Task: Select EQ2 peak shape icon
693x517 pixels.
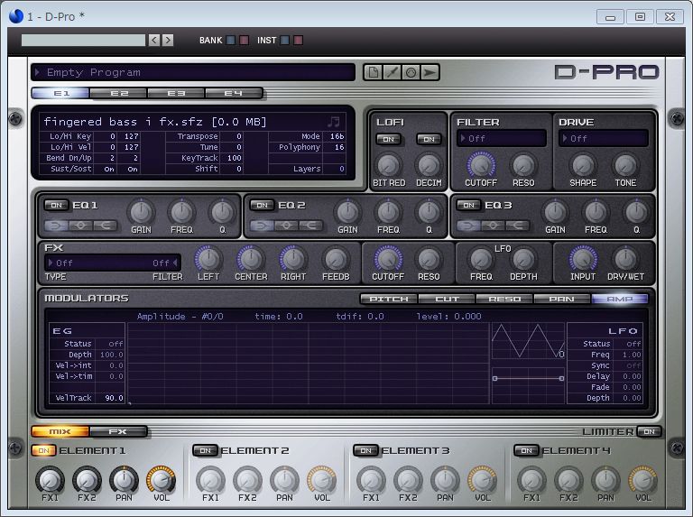Action: pos(286,226)
